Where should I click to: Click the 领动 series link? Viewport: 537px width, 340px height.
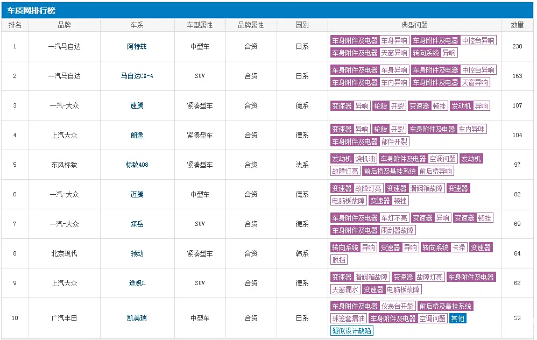pos(137,253)
